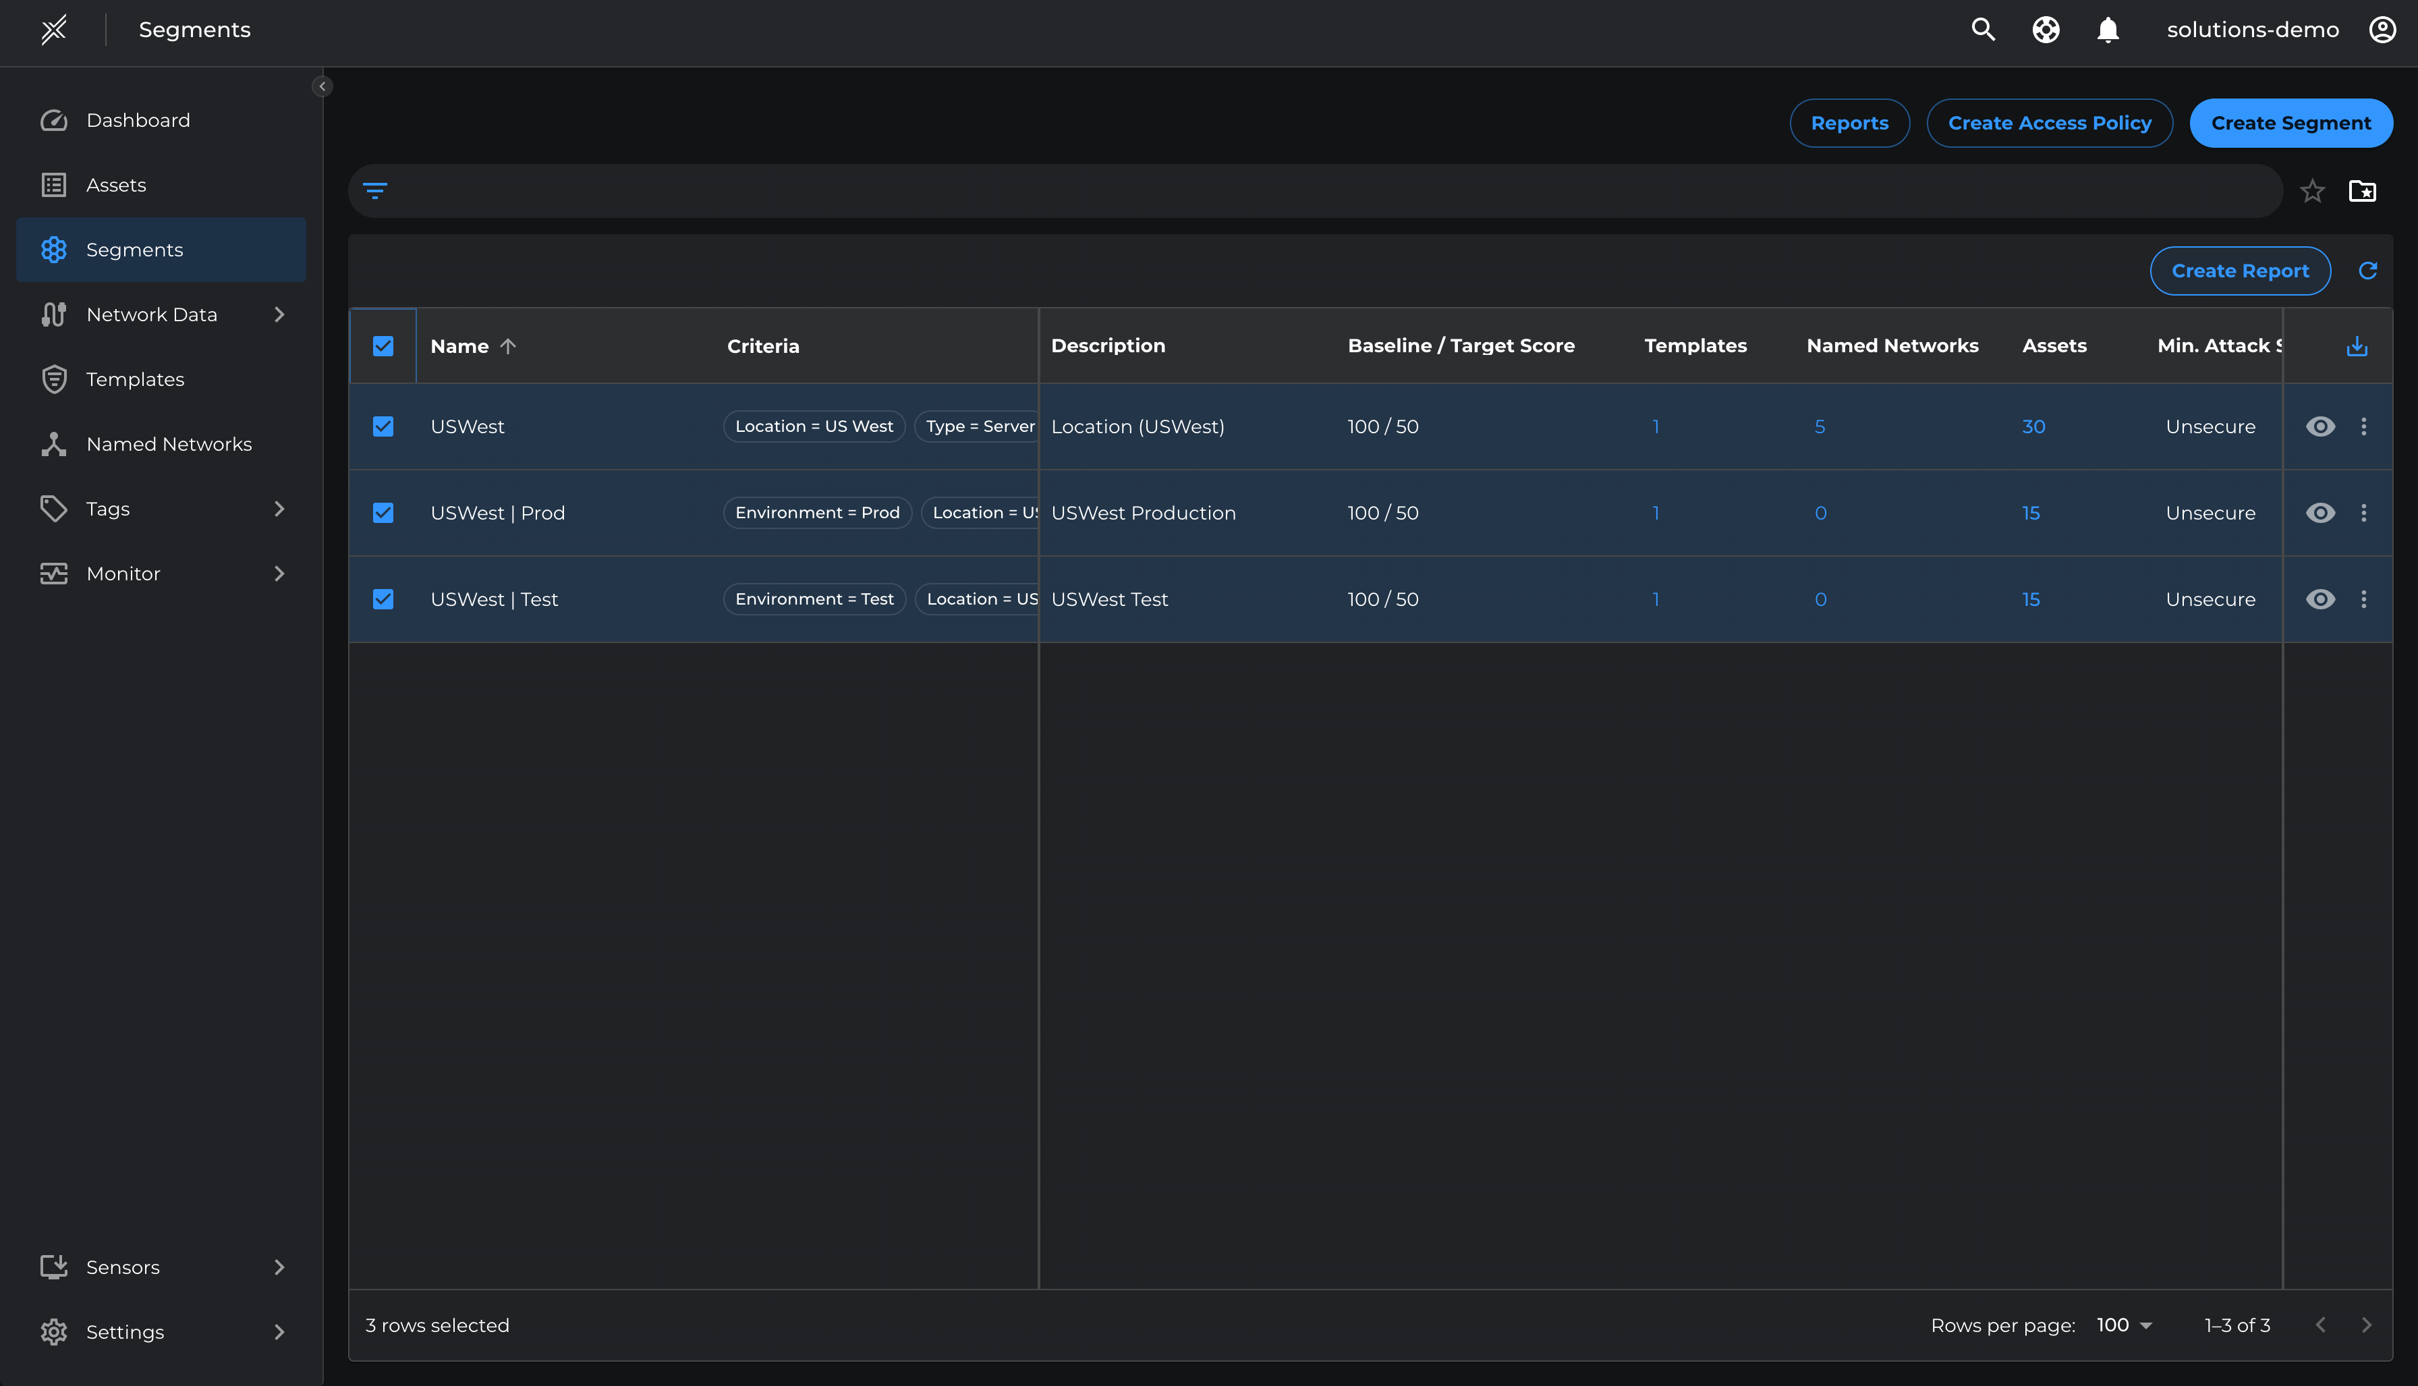The width and height of the screenshot is (2418, 1386).
Task: Click the filter search input field
Action: pyautogui.click(x=1332, y=192)
